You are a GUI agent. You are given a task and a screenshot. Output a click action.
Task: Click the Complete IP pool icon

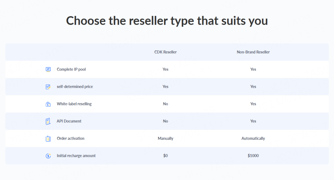(48, 69)
